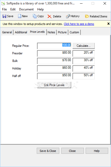Viewport: 111px width, 167px height.
Task: Click the Holiday price field $60.00
Action: pyautogui.click(x=54, y=69)
